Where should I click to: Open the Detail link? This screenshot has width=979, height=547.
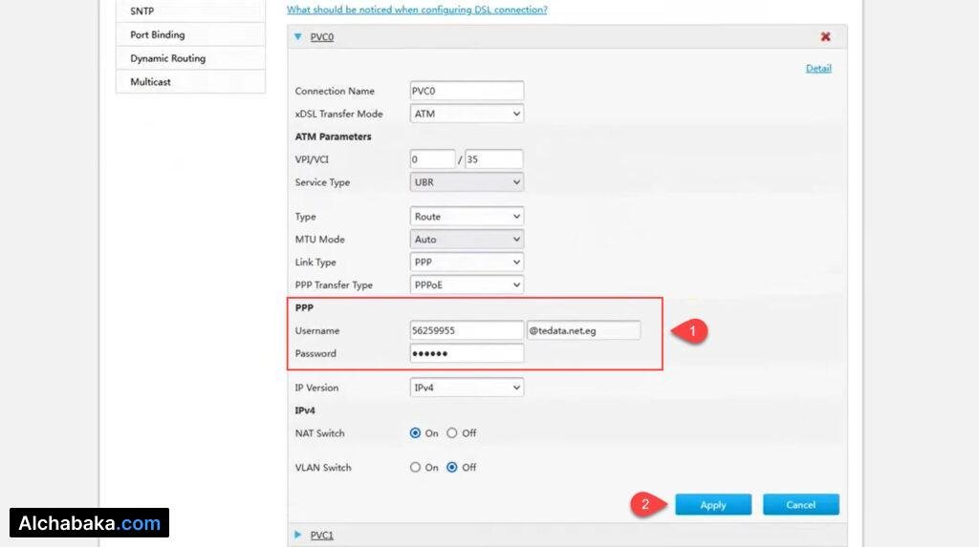(x=818, y=69)
